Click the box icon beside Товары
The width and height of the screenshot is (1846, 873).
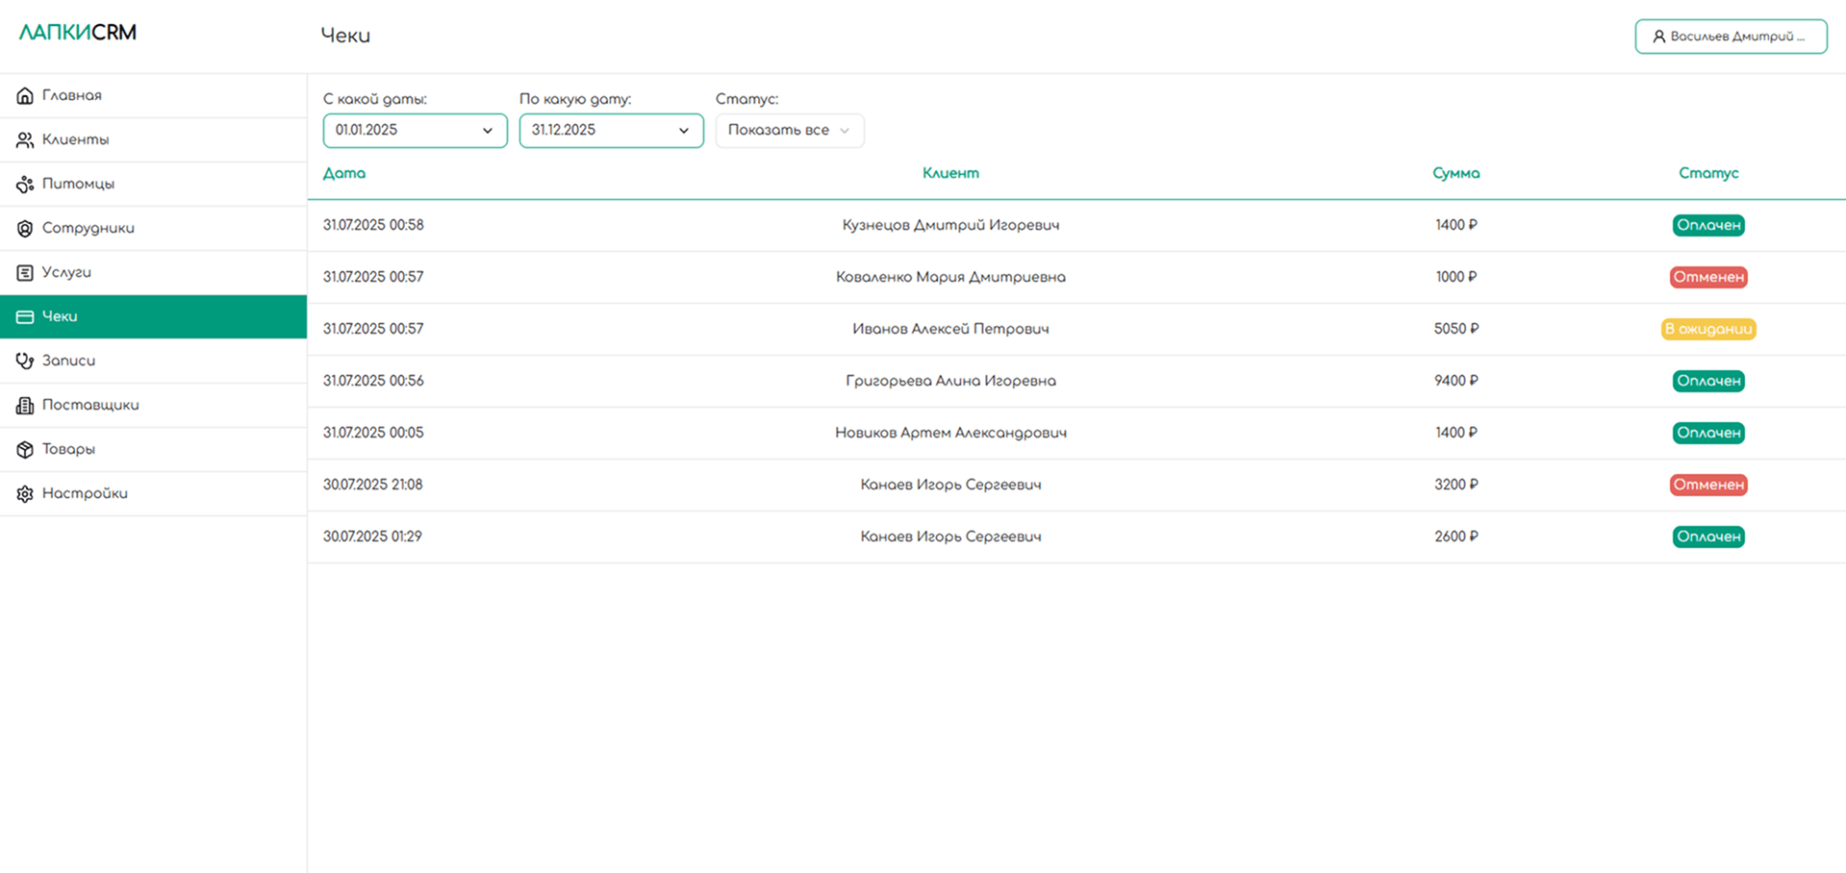pos(25,450)
